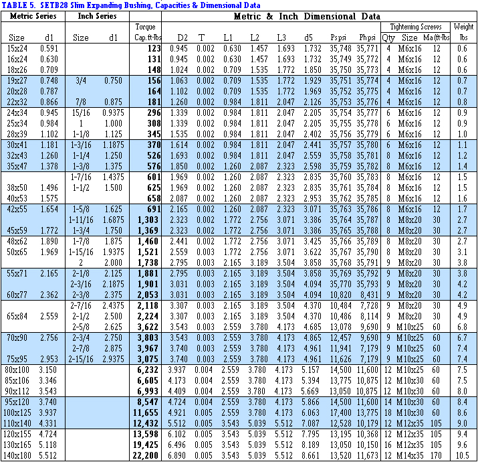Select metric size cell '55x71'
Screen dimensions: 478x462
[x=17, y=273]
